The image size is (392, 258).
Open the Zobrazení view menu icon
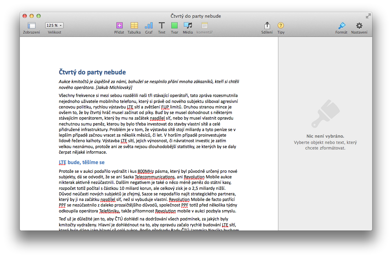pyautogui.click(x=32, y=25)
